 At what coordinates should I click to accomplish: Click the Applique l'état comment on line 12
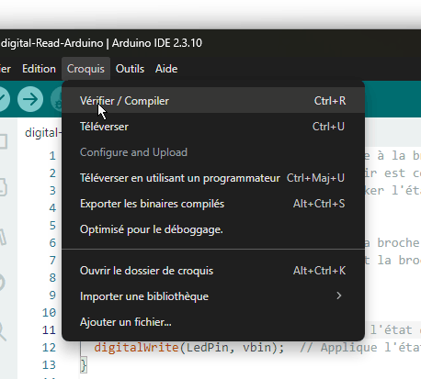click(x=360, y=348)
